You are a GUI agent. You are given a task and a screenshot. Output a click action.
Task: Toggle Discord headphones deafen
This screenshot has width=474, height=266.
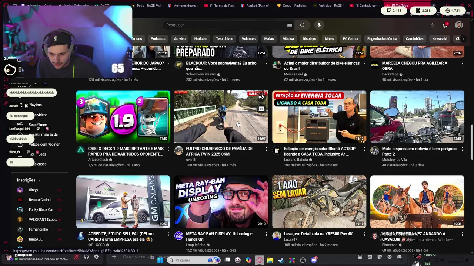click(86, 257)
